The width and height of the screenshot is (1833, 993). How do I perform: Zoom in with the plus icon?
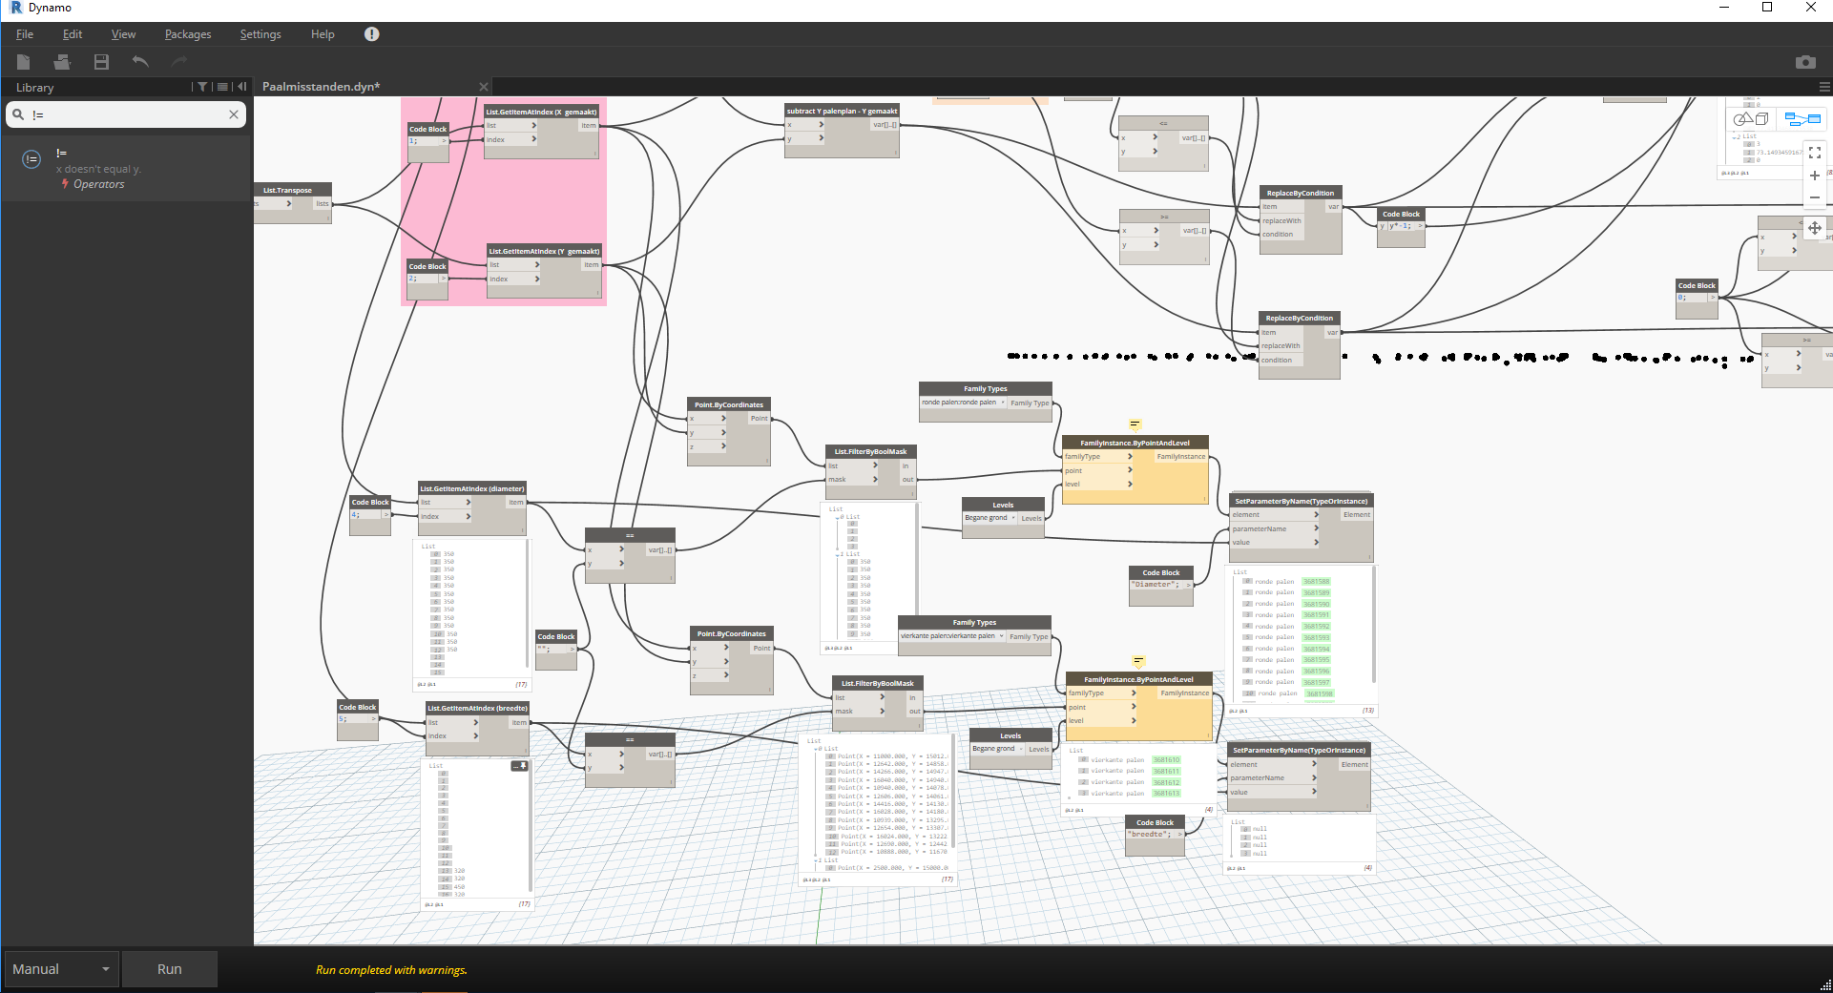coord(1815,176)
